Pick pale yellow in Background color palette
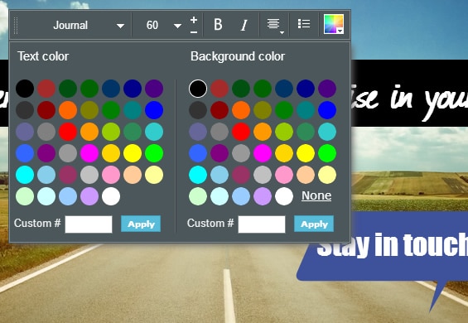This screenshot has height=323, width=468. click(327, 175)
